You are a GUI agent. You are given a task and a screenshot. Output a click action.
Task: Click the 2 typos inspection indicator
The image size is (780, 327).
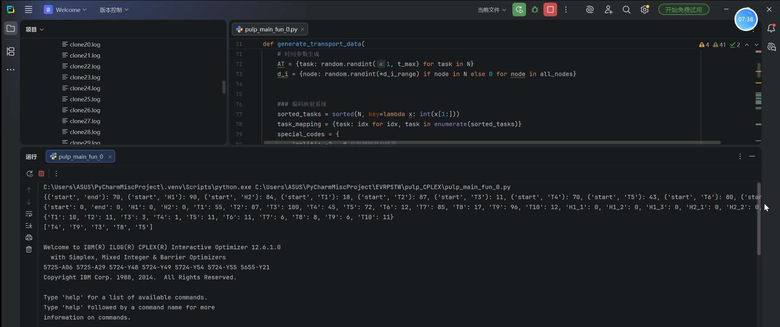click(735, 45)
